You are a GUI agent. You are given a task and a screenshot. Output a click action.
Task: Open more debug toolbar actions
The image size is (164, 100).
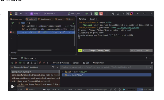coord(47,62)
